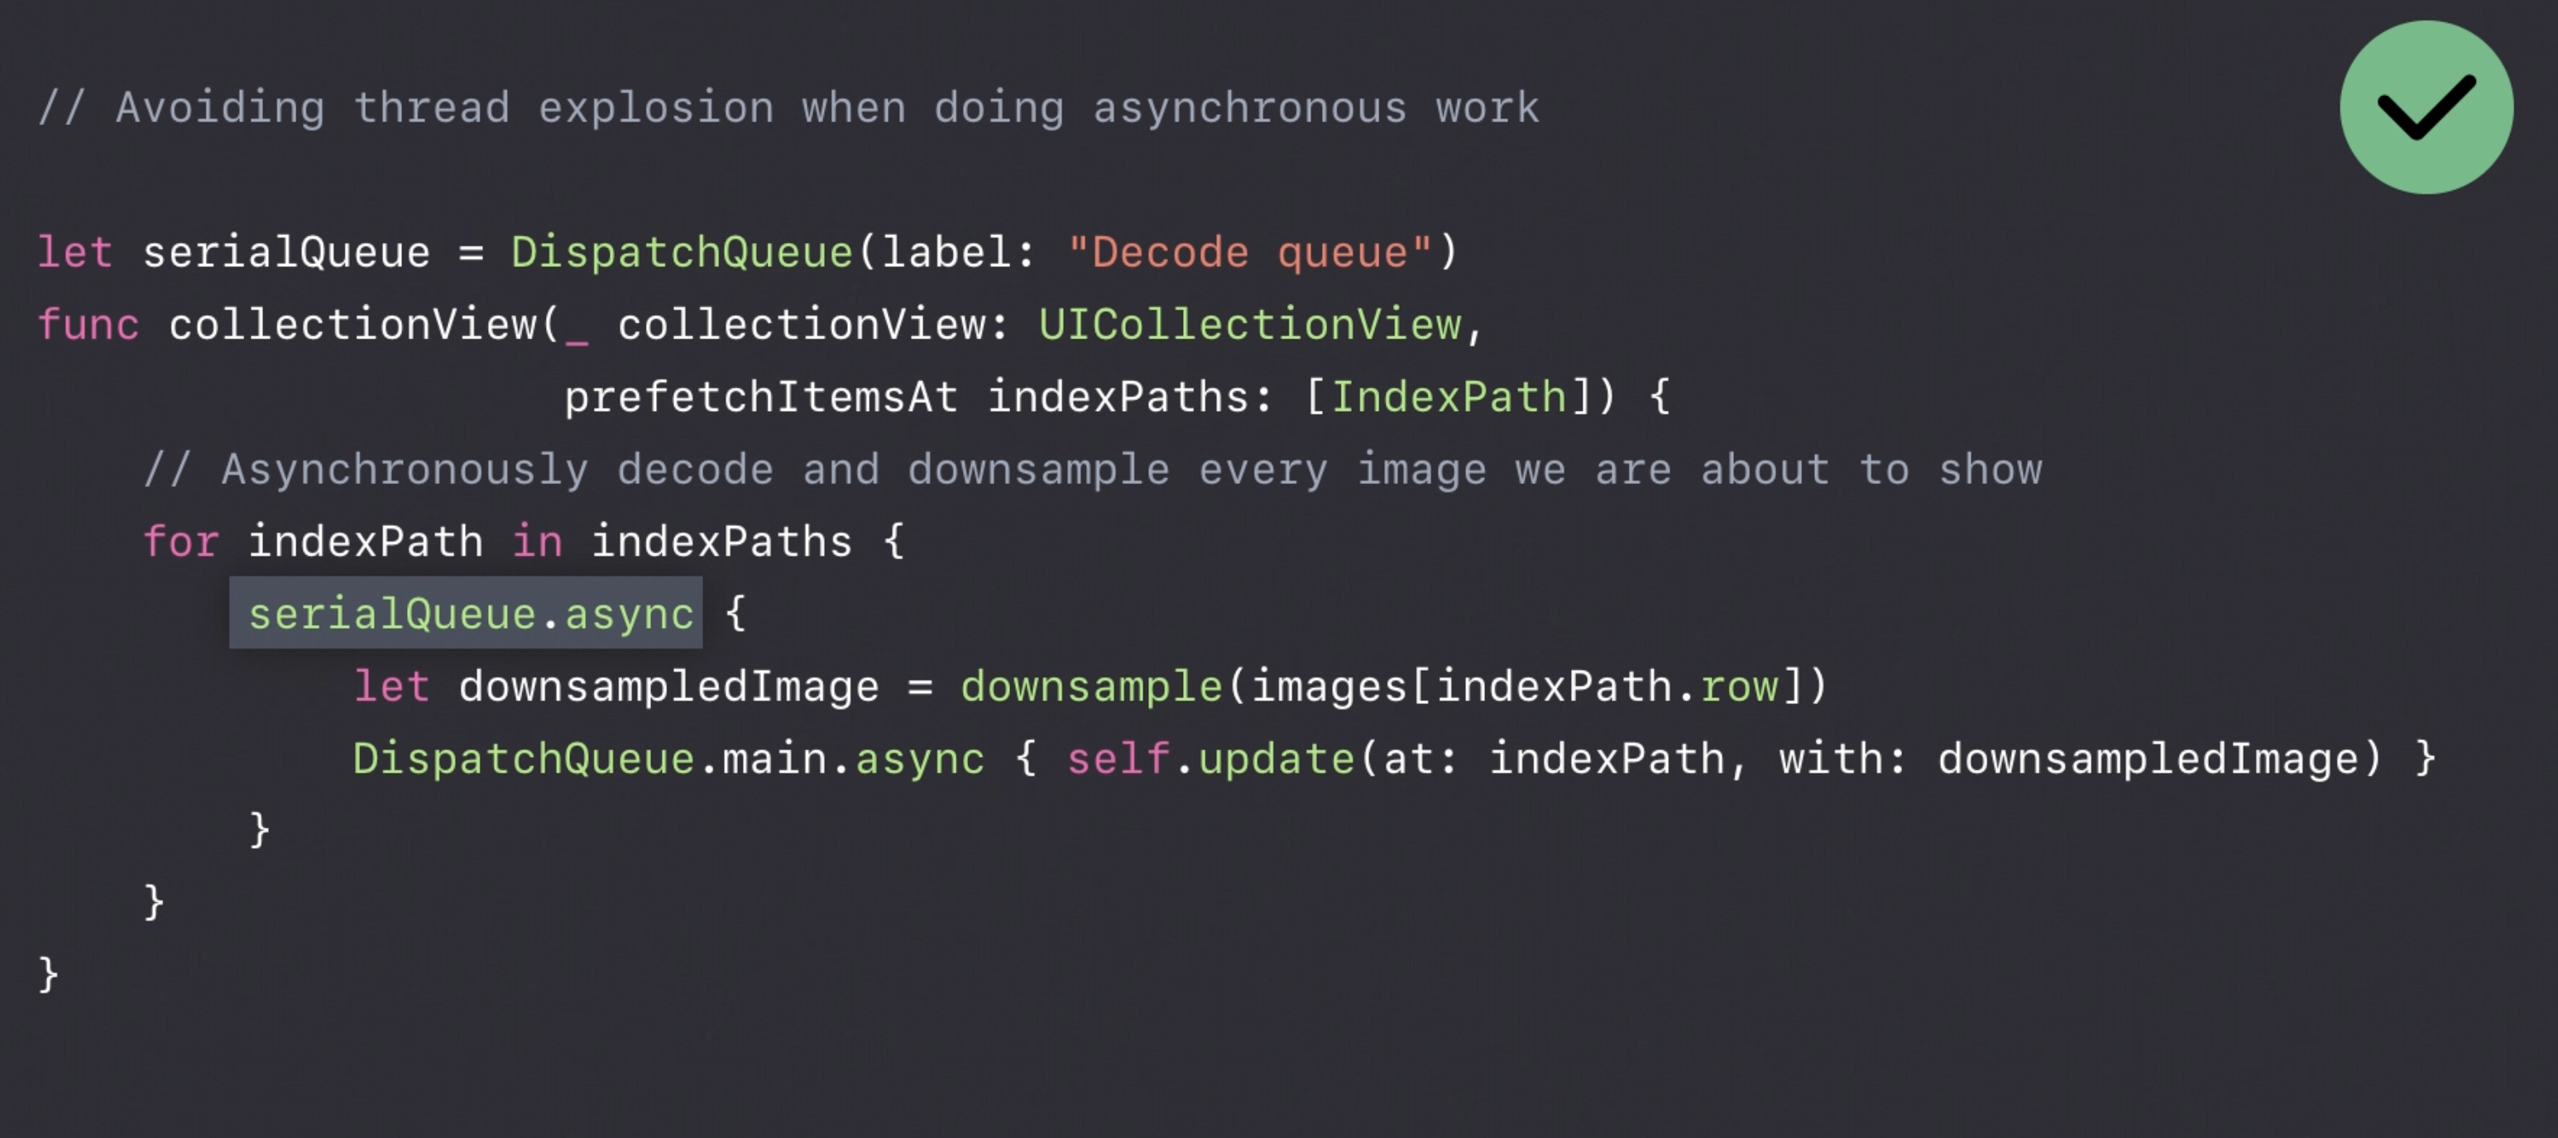Click the update method name
Screen dimensions: 2558x1138
click(1275, 758)
